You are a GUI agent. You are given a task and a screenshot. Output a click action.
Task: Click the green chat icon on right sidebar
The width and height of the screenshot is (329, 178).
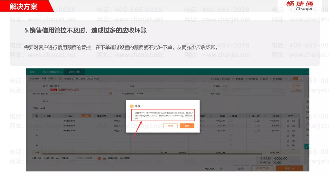click(x=307, y=146)
